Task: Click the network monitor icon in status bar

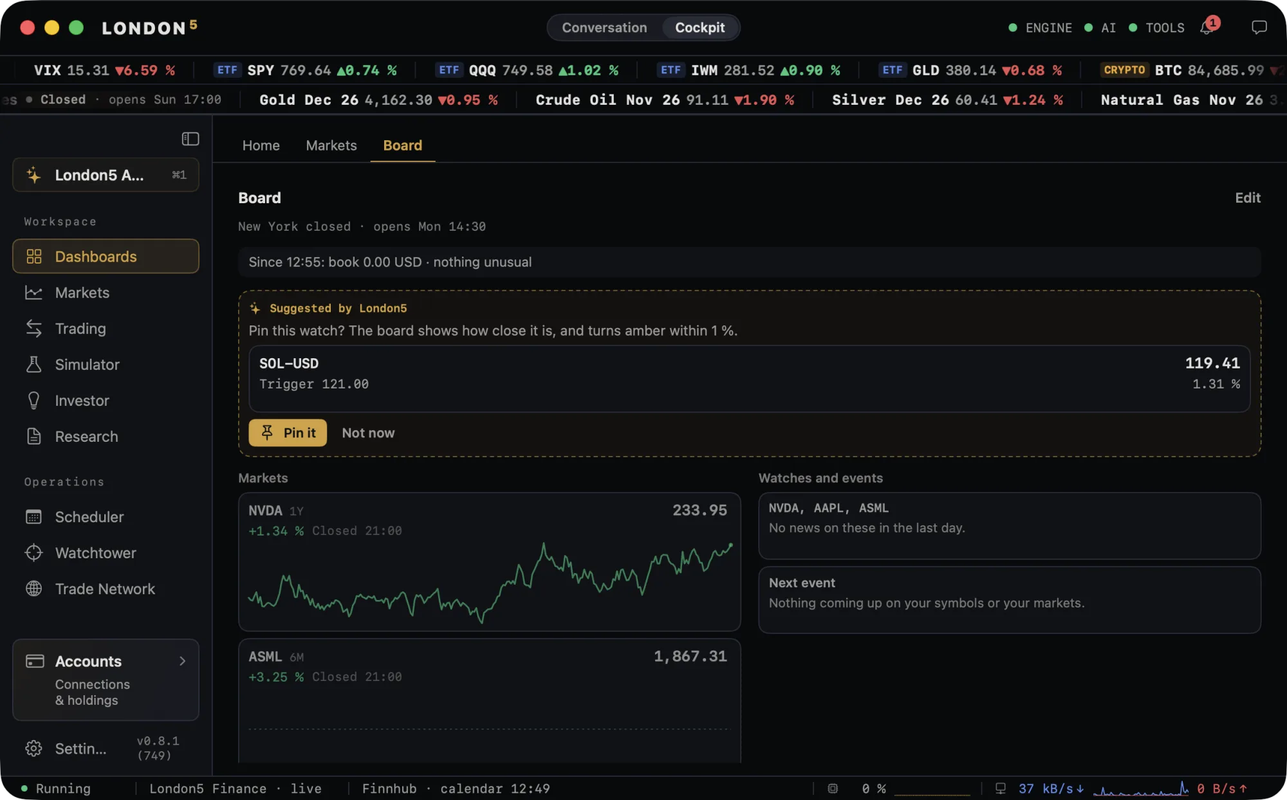Action: point(1001,788)
